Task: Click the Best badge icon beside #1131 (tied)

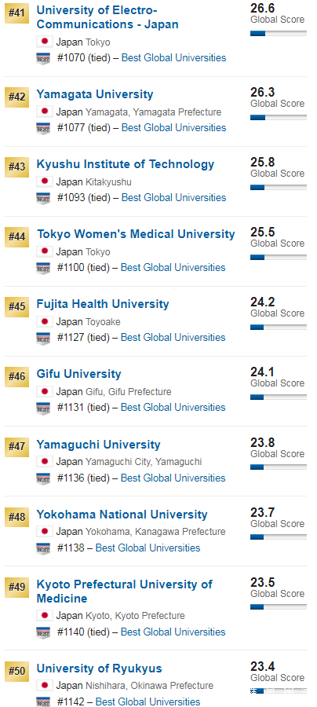Action: [43, 408]
